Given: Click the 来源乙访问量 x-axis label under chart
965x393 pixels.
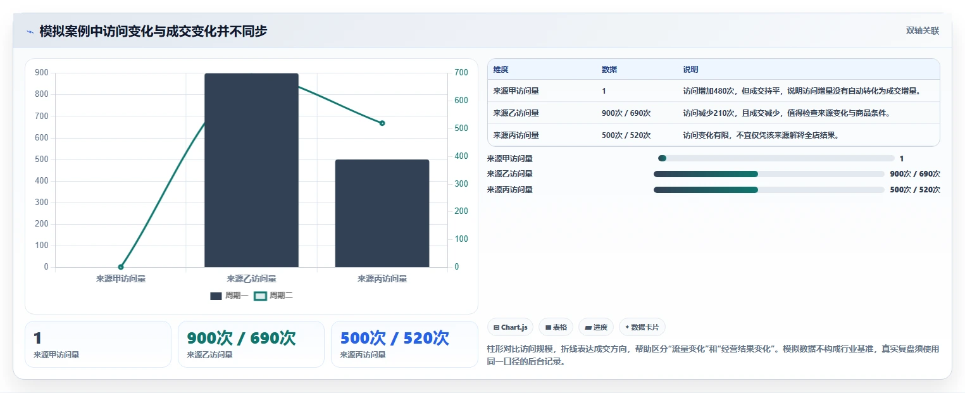Looking at the screenshot, I should pyautogui.click(x=251, y=278).
